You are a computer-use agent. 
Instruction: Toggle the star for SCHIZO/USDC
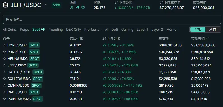point(4,79)
